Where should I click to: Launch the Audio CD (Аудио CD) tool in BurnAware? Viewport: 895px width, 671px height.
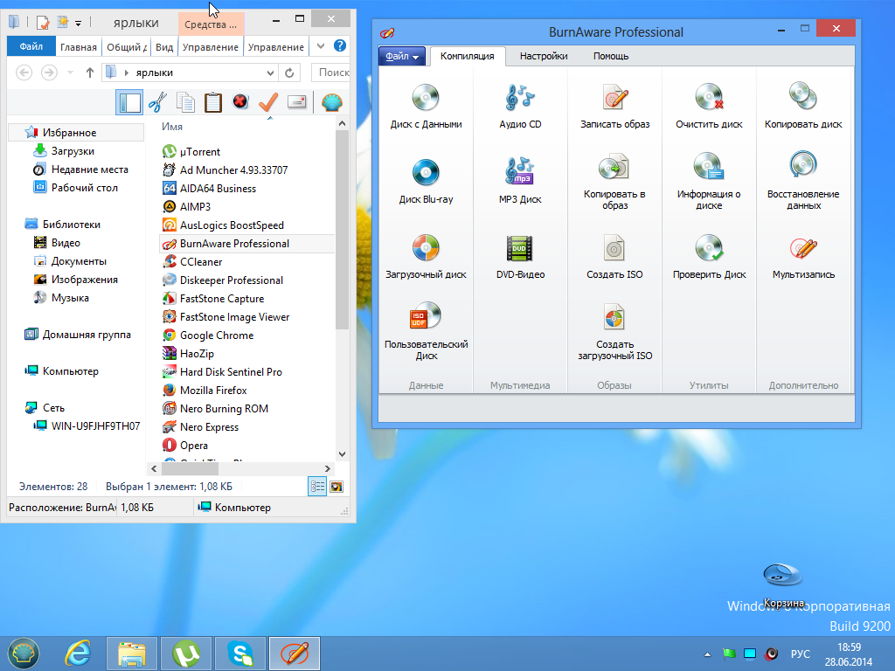520,107
